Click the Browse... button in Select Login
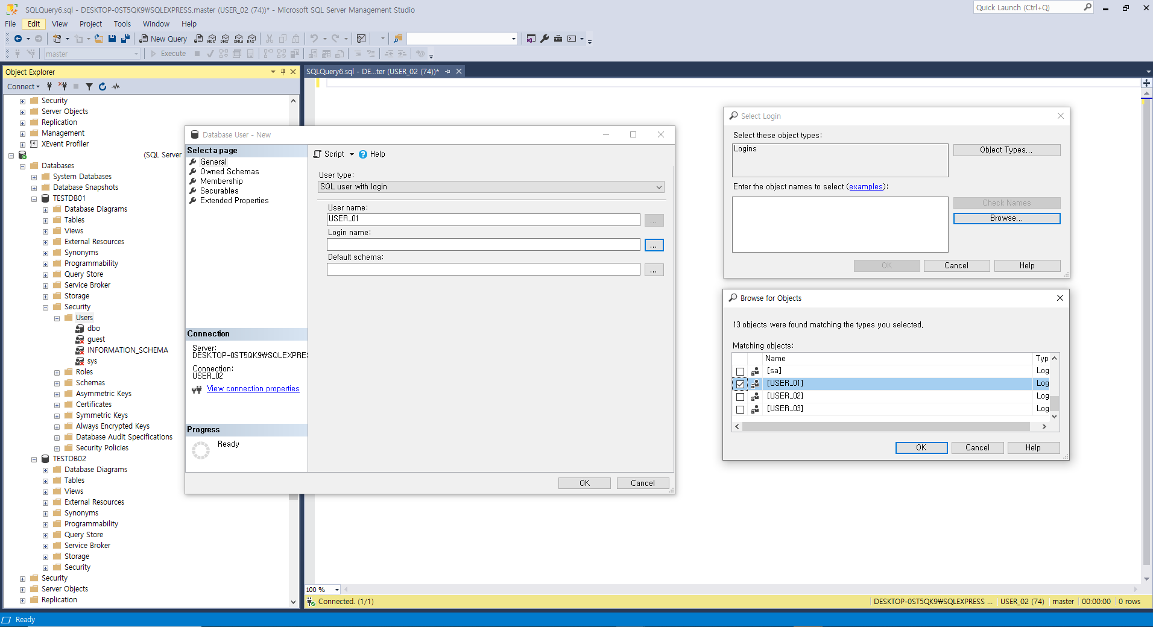This screenshot has height=627, width=1153. tap(1006, 218)
